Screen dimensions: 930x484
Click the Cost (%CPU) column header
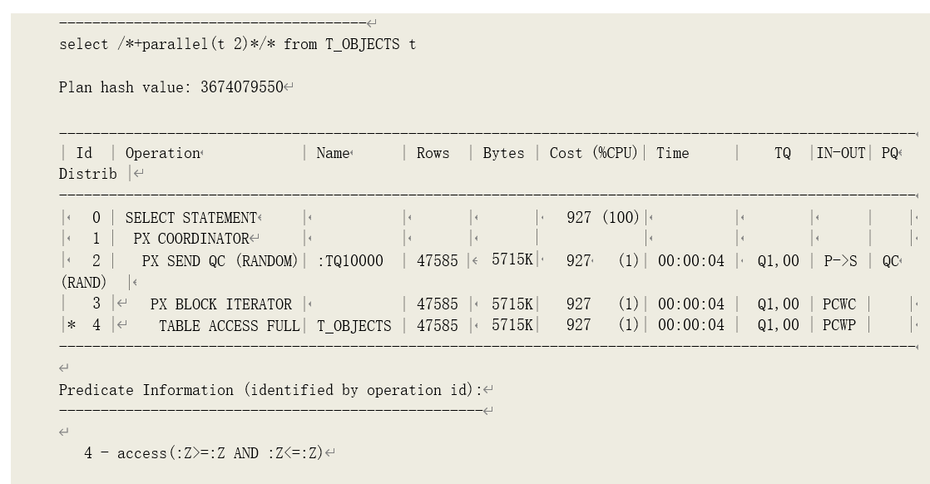[x=595, y=154]
